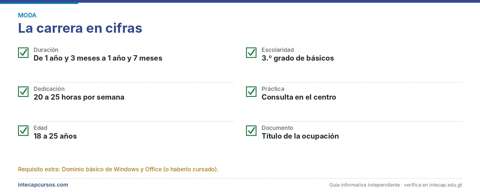Click the Requisito extra note about Windows and Office
Viewport: 480px width, 192px height.
[x=118, y=169]
